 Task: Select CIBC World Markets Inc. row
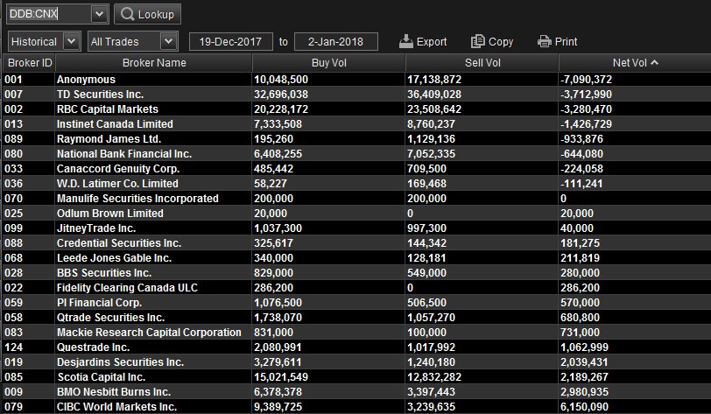tap(356, 407)
